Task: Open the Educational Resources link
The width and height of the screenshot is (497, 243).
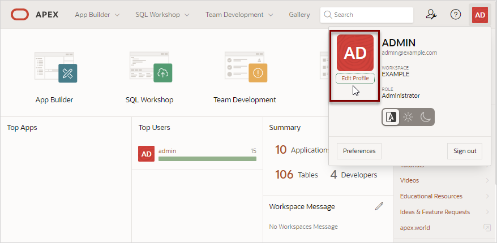Action: point(431,196)
